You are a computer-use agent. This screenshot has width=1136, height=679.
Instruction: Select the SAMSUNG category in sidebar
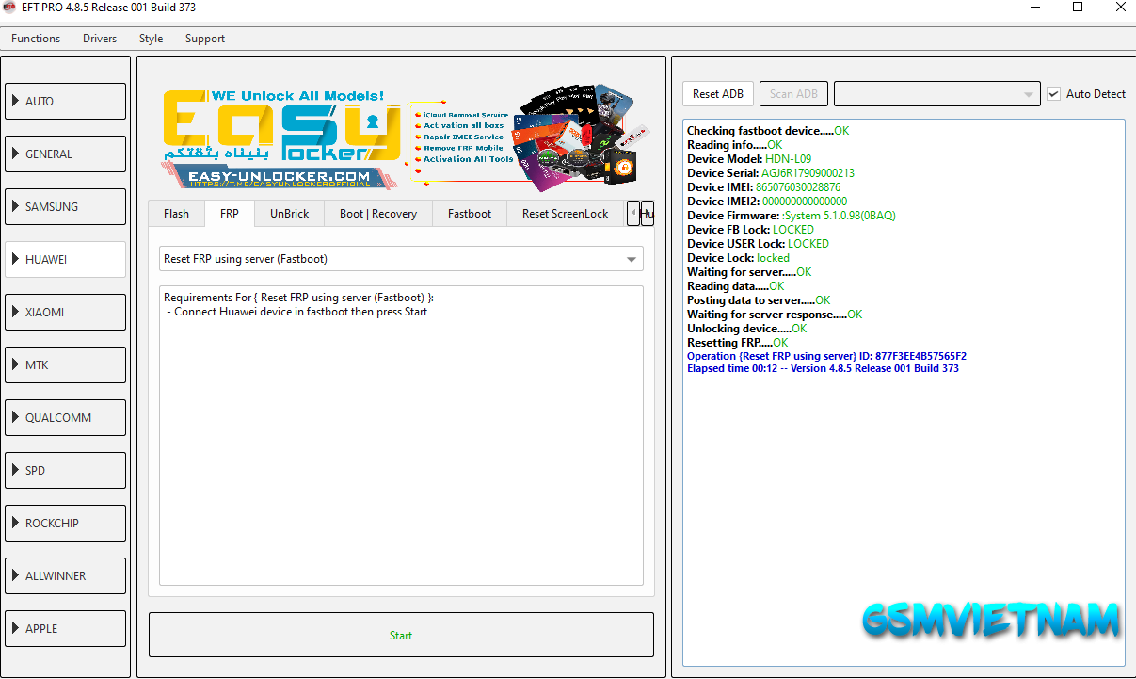pos(66,206)
